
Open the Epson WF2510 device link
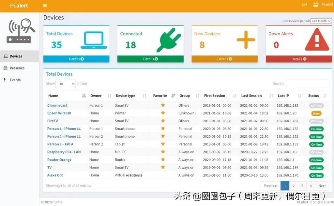click(x=59, y=113)
